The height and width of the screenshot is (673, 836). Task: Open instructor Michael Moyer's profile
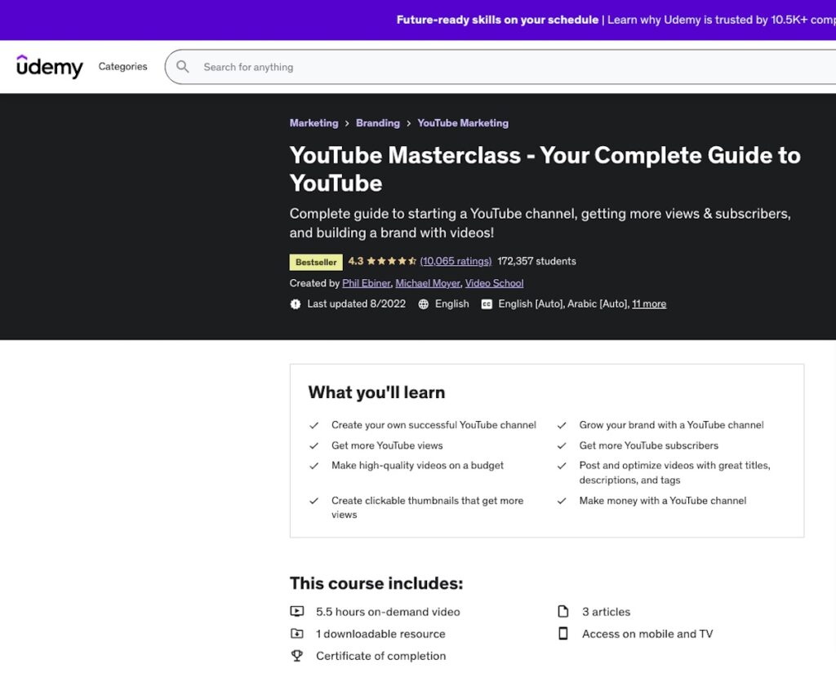[428, 283]
